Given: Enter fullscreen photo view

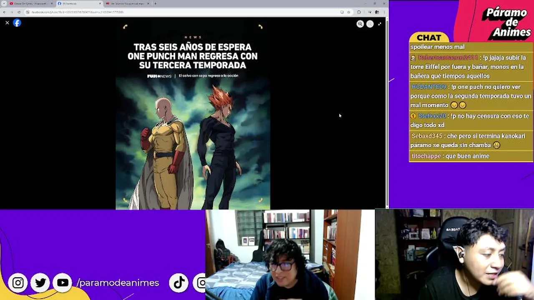Looking at the screenshot, I should (380, 24).
